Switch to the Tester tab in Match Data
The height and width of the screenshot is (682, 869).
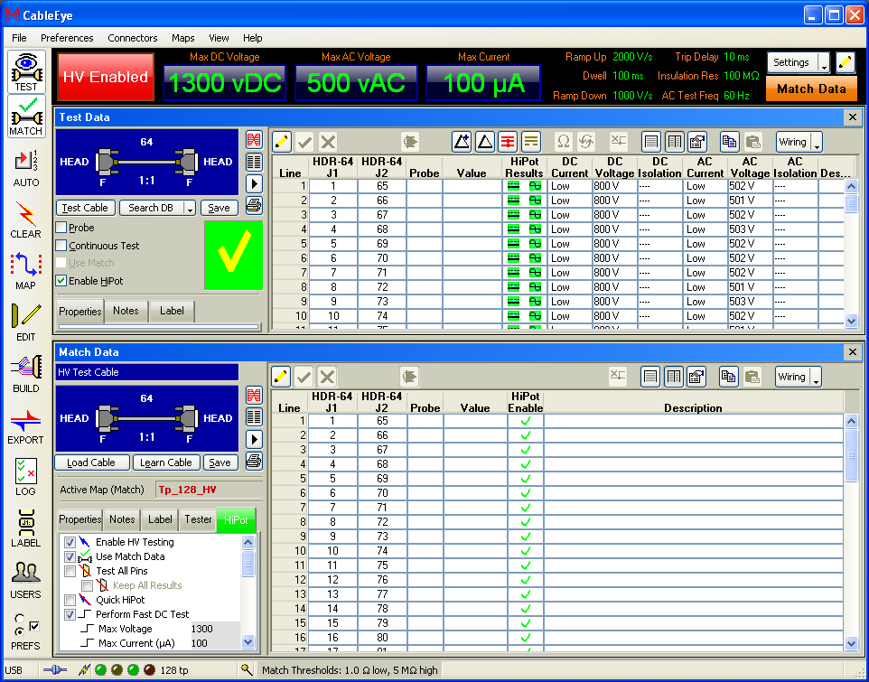coord(198,519)
